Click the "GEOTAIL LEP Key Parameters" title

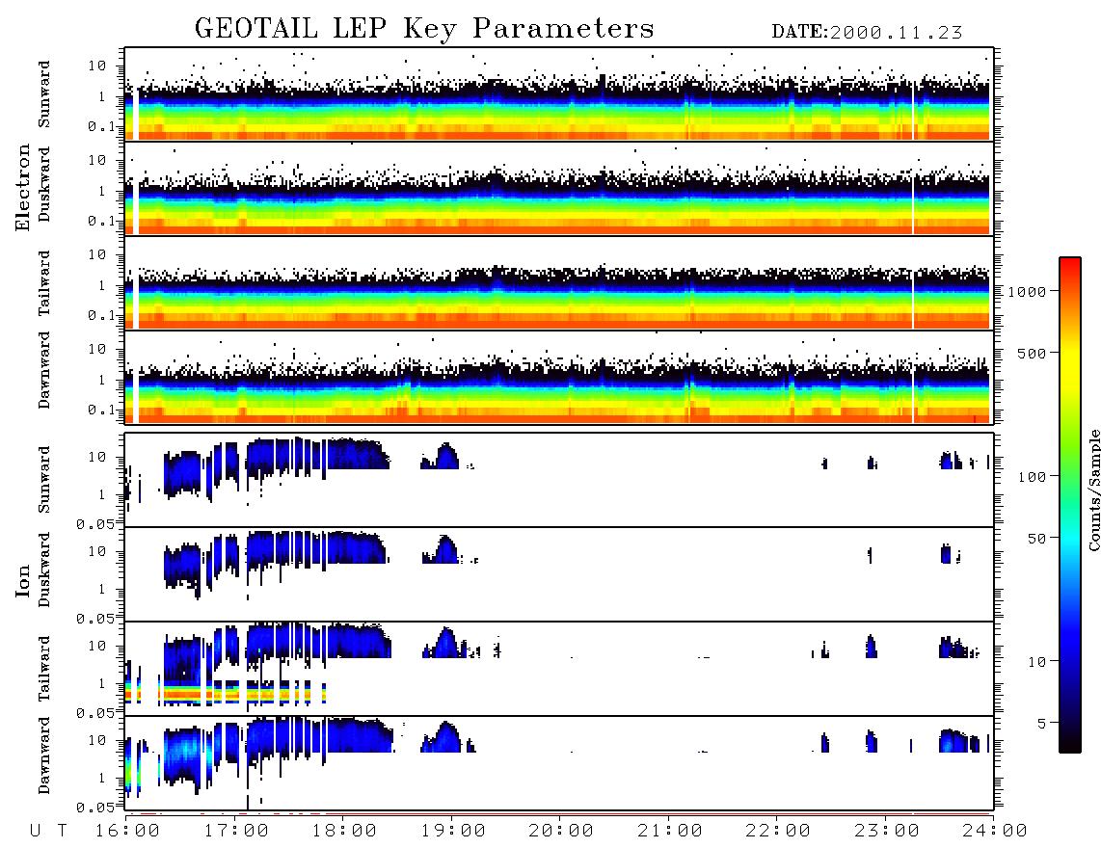click(x=424, y=29)
